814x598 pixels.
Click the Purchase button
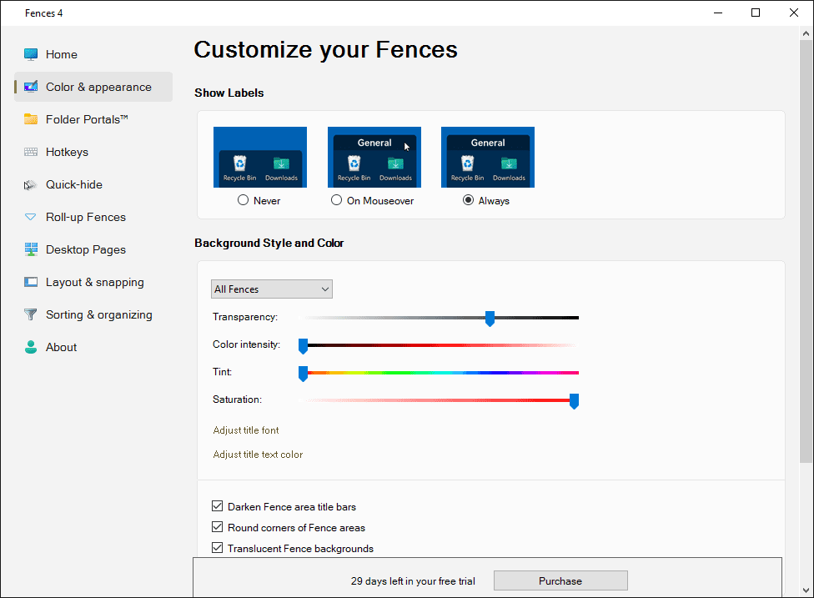(x=560, y=580)
